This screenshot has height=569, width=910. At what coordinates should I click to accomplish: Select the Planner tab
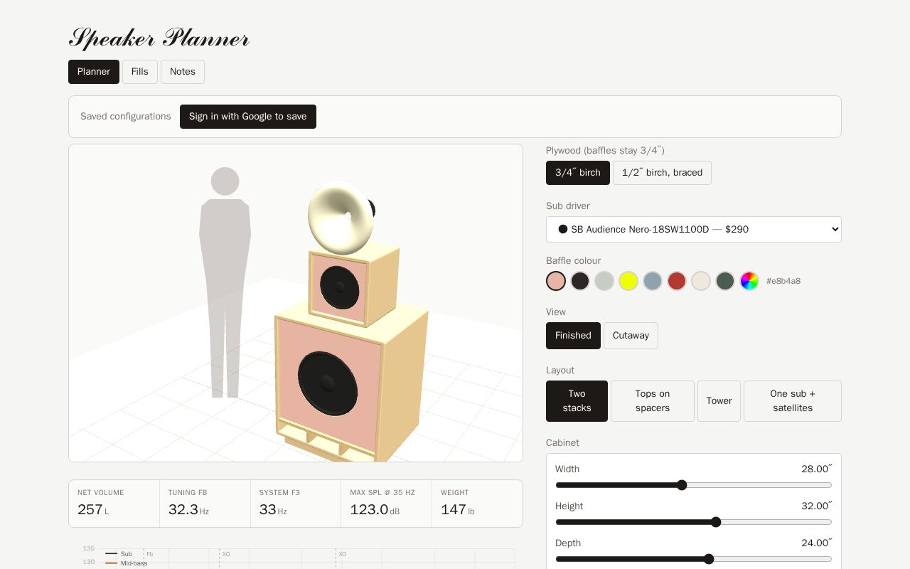click(94, 72)
